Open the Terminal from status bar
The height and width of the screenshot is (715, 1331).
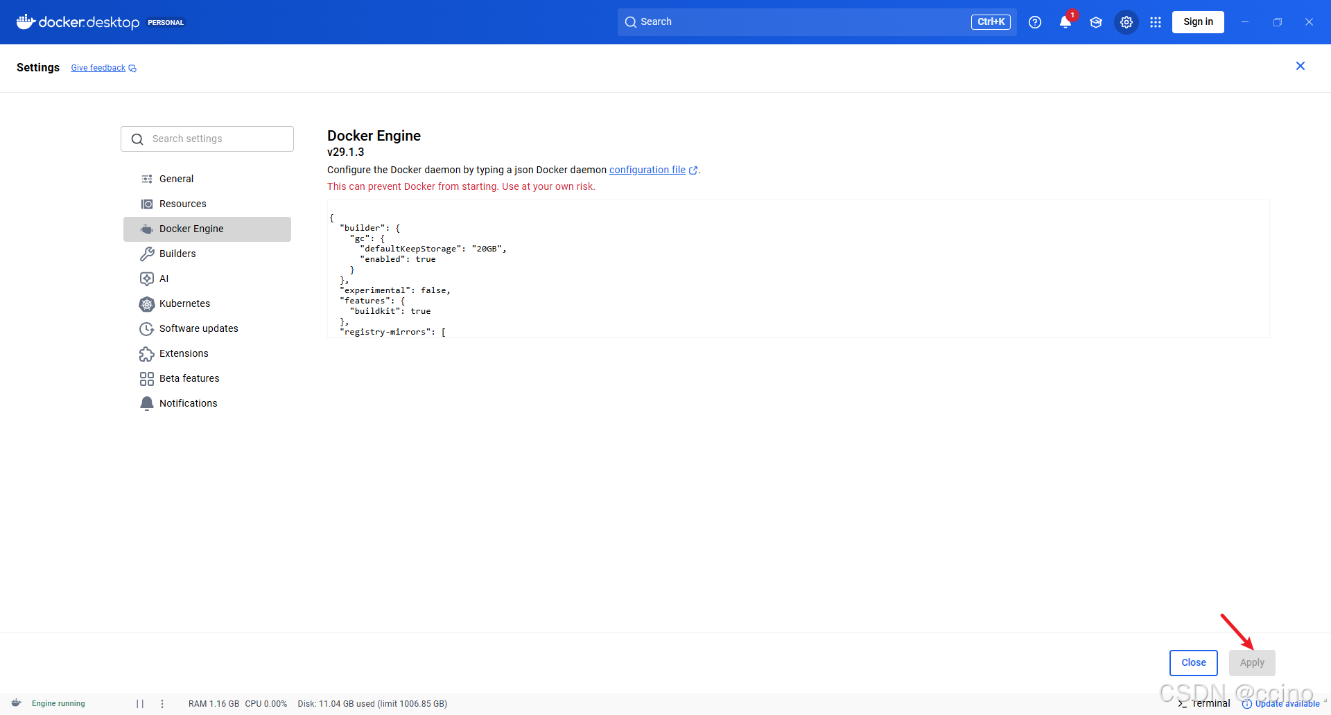[1204, 704]
